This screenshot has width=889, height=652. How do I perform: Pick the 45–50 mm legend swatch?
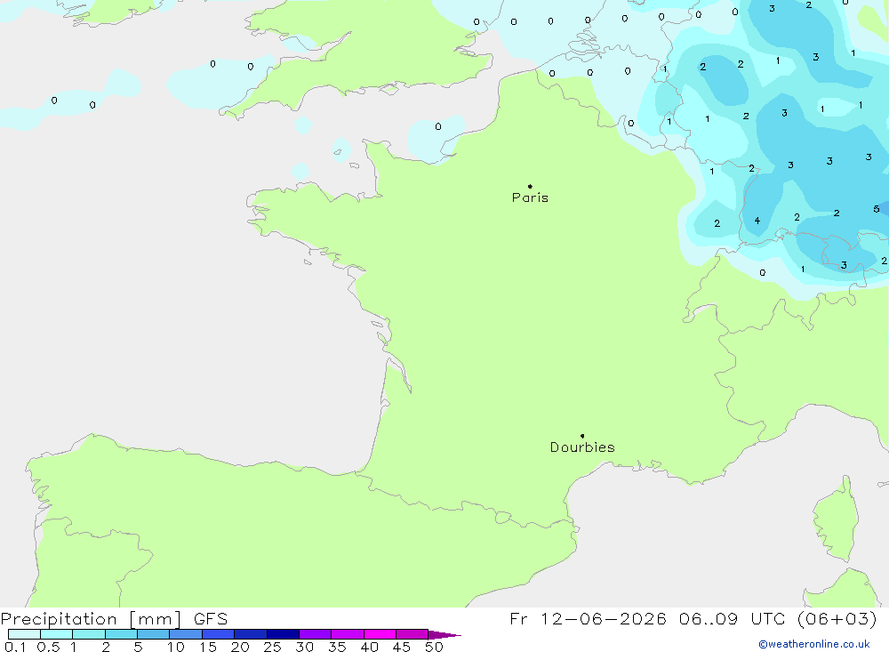pyautogui.click(x=412, y=634)
